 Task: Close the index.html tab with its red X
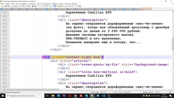(150, 9)
